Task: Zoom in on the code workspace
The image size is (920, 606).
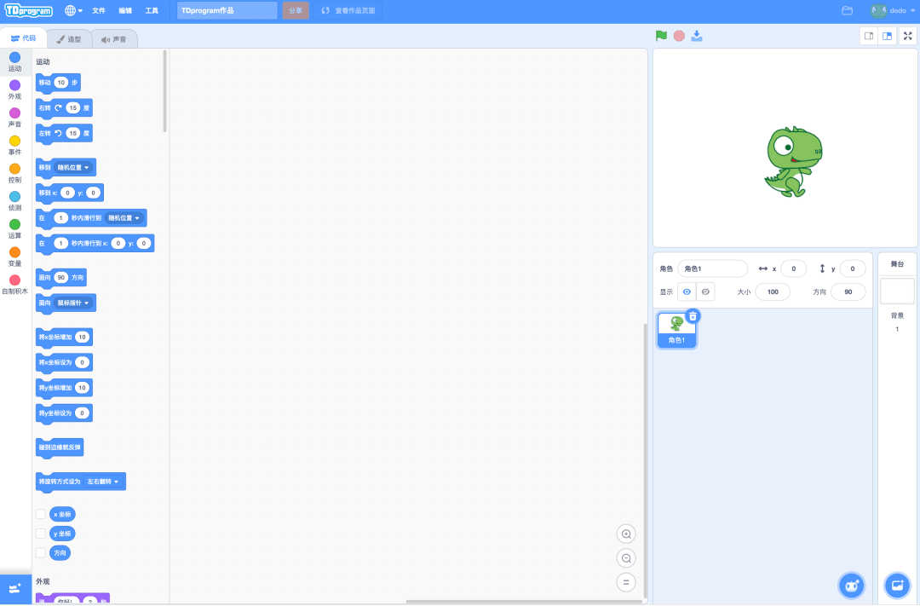Action: tap(626, 534)
